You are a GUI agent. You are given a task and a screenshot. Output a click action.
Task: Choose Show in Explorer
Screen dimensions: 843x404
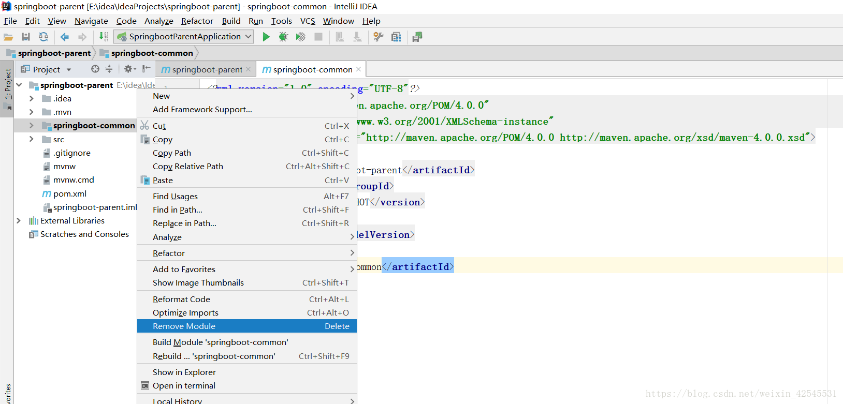[247, 372]
